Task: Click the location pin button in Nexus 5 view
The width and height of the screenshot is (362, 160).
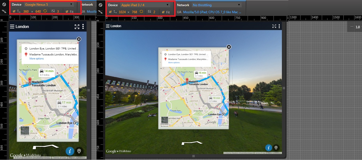Action: 79,151
